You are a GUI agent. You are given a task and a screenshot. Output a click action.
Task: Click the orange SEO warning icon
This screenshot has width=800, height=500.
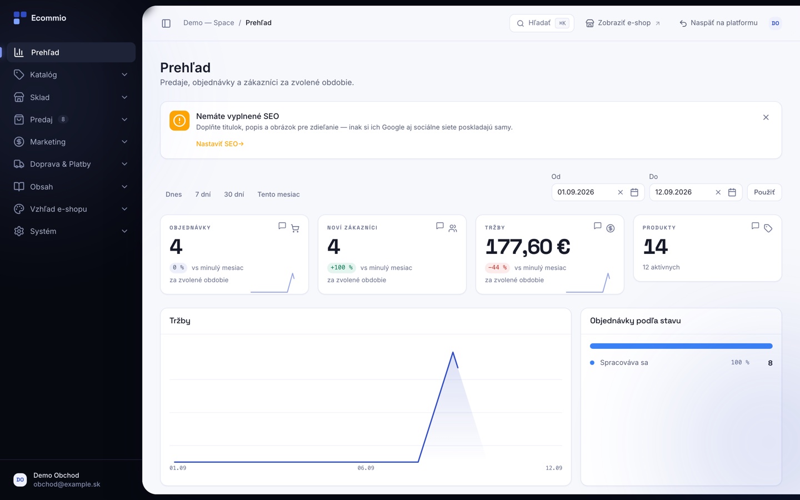tap(179, 121)
